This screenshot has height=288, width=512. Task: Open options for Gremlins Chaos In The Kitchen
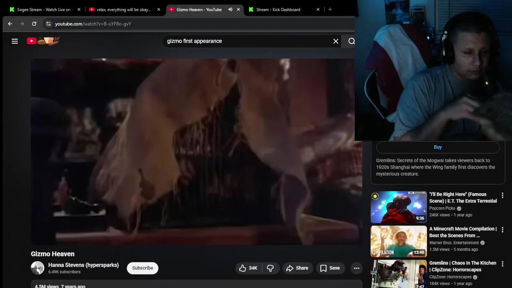pos(502,264)
